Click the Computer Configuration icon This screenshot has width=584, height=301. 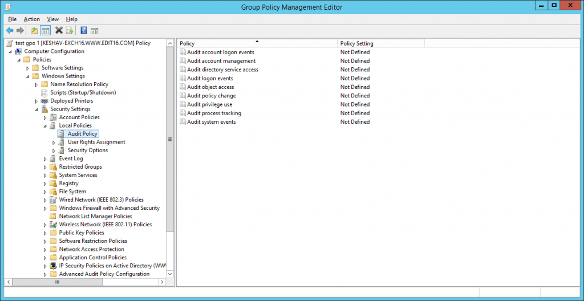[18, 51]
